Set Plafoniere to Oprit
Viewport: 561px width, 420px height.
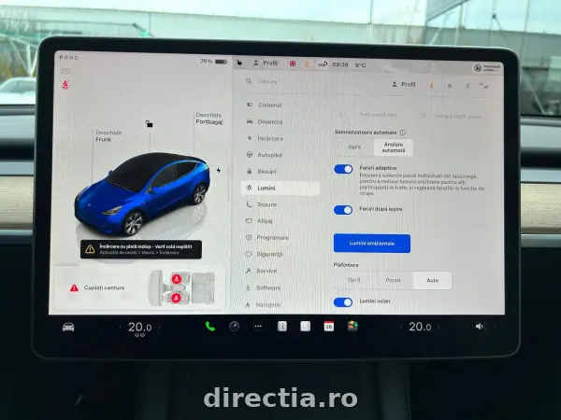coord(353,280)
